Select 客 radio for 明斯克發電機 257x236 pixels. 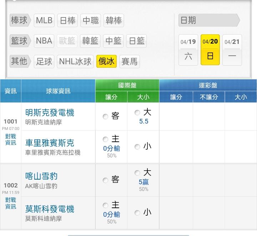(105, 117)
